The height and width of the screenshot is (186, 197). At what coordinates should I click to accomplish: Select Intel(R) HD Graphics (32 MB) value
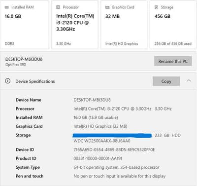(100, 126)
